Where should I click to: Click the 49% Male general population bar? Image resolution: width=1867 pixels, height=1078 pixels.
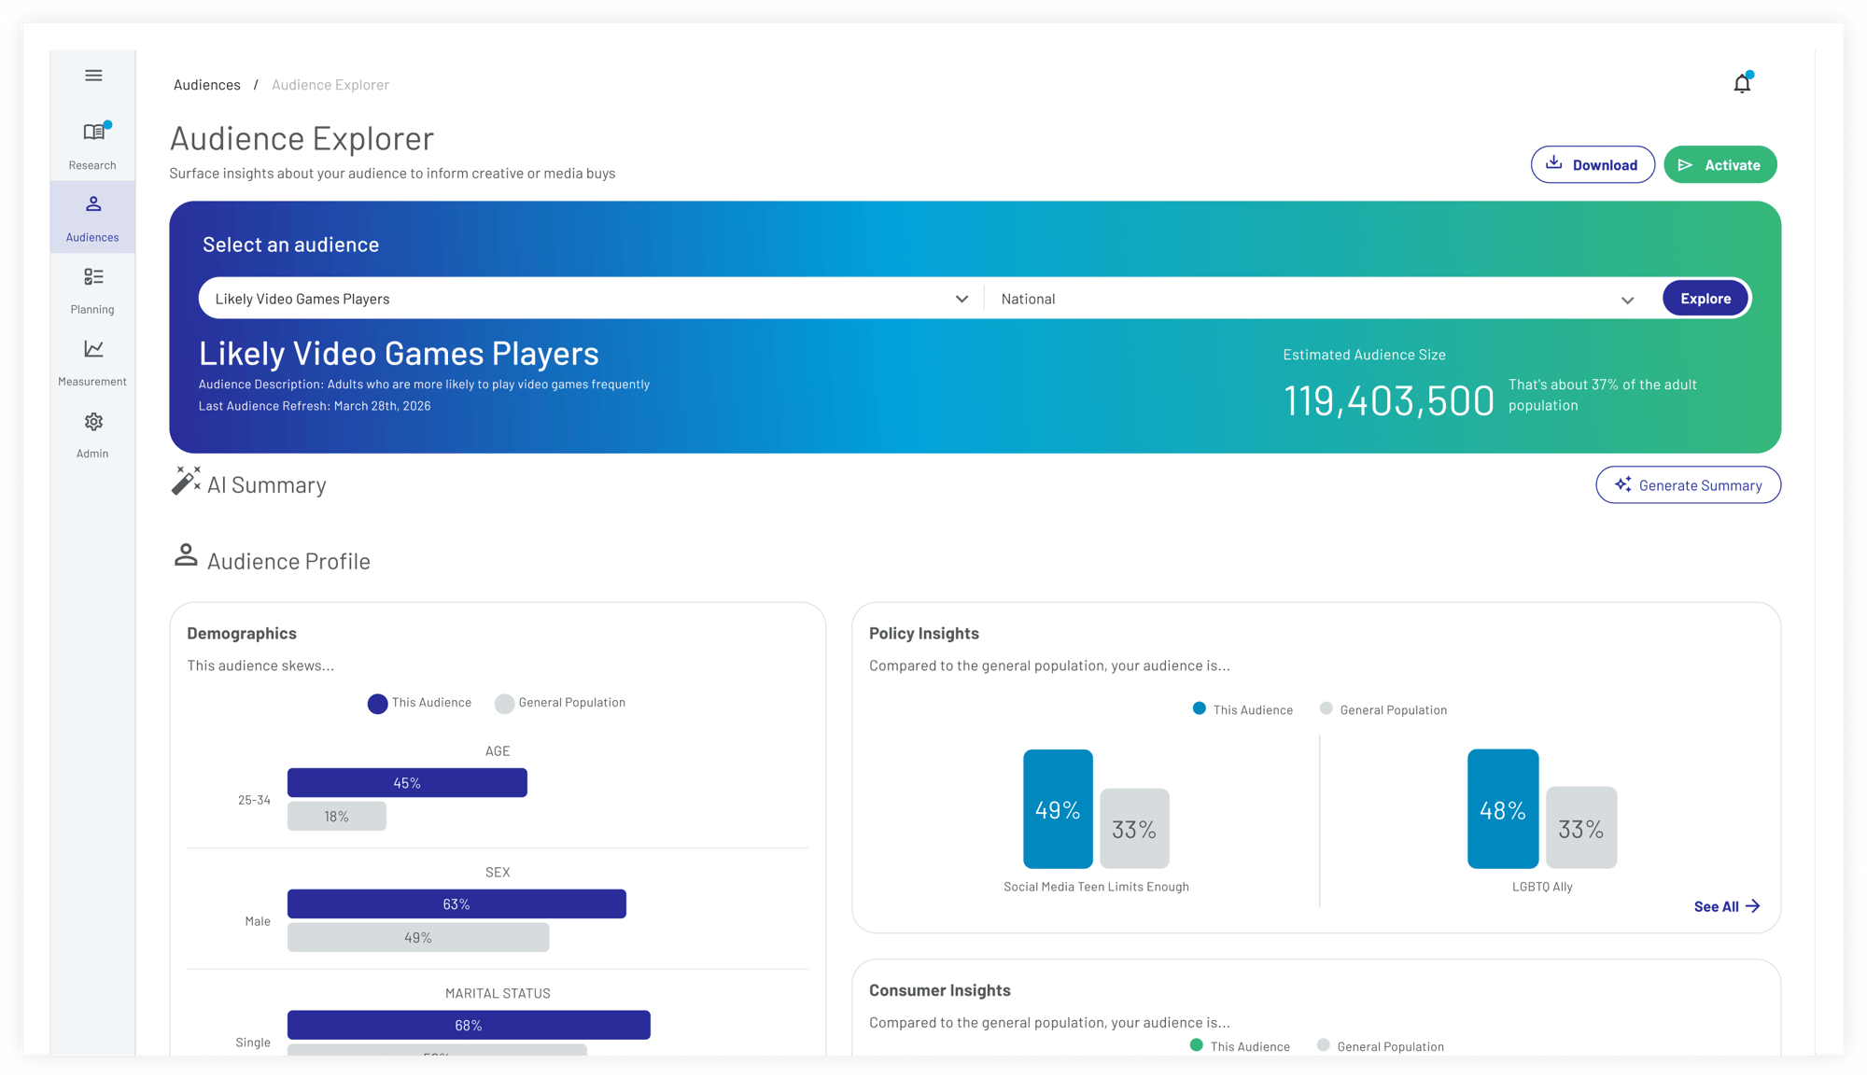point(418,938)
